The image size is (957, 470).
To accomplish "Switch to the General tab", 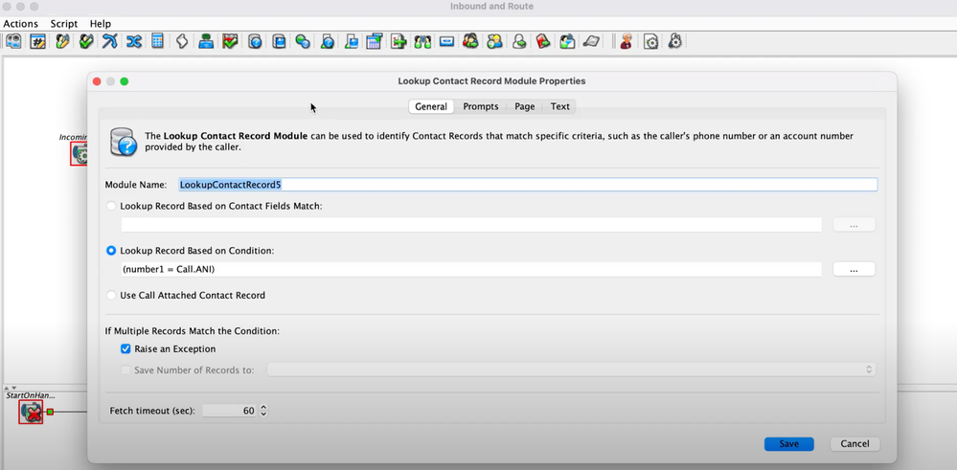I will pyautogui.click(x=431, y=106).
